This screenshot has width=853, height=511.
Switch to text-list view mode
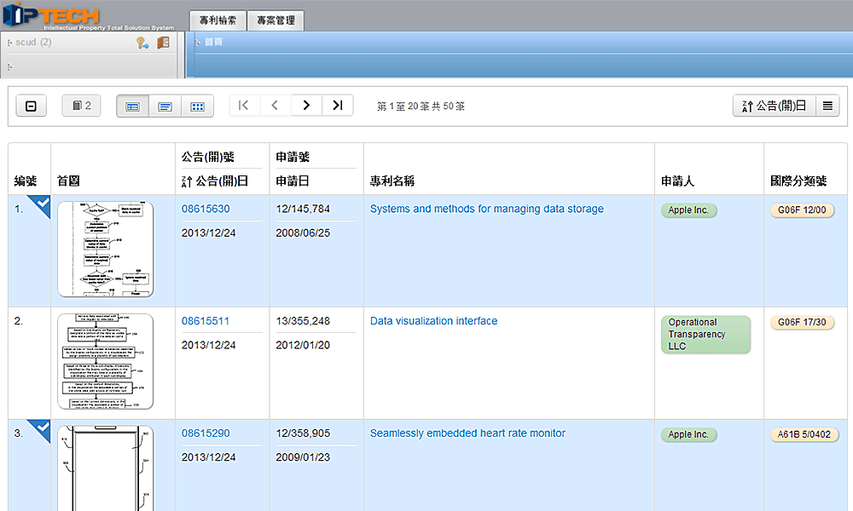[x=165, y=106]
